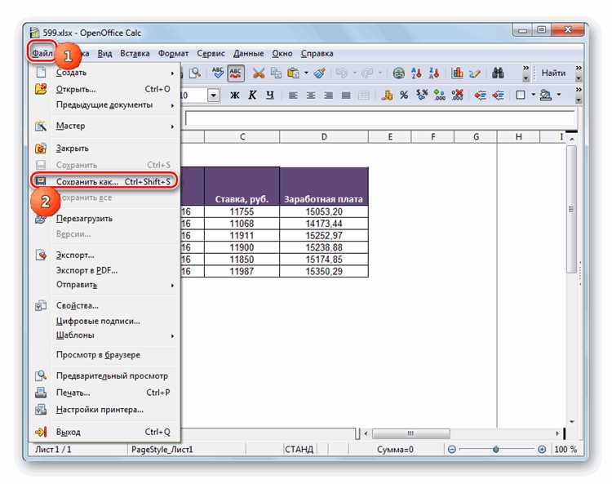Click column D header
Image resolution: width=612 pixels, height=484 pixels.
click(x=324, y=136)
